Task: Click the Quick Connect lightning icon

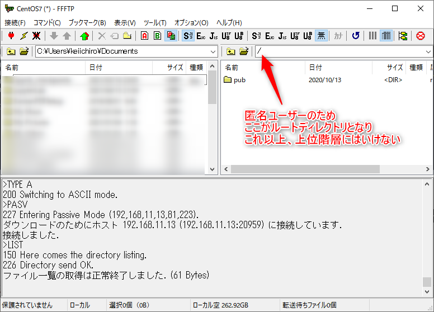Action: tap(23, 36)
